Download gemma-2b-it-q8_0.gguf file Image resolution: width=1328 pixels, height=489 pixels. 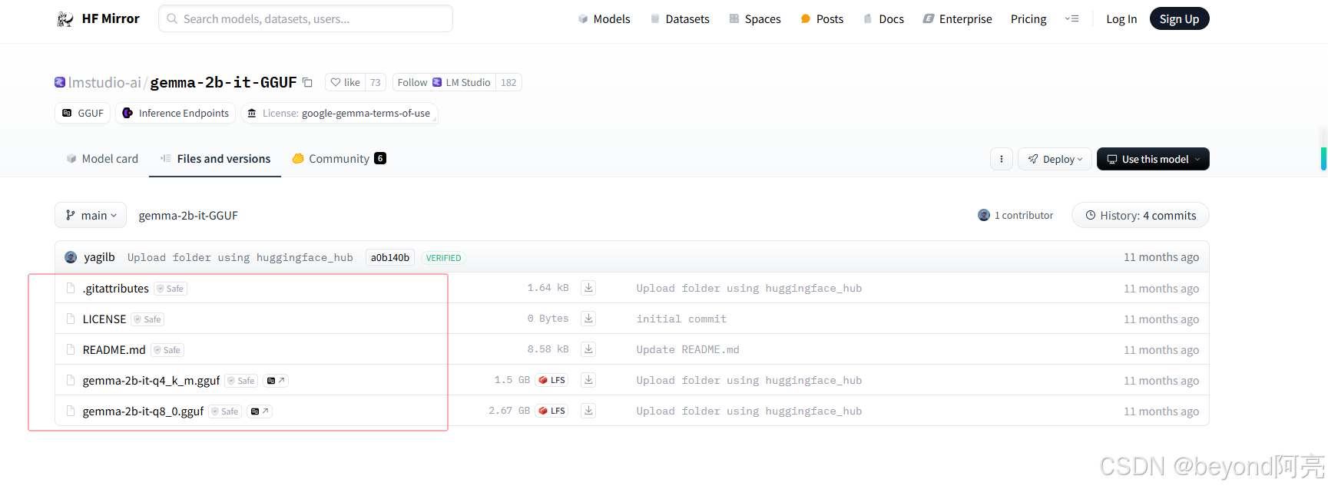(588, 411)
